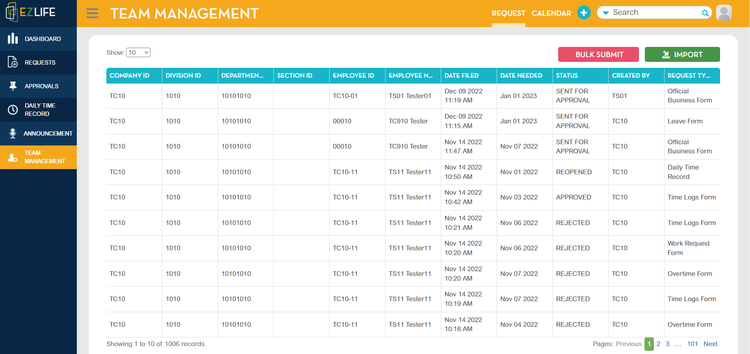Click the Announcement microphone icon
This screenshot has width=750, height=354.
(13, 133)
